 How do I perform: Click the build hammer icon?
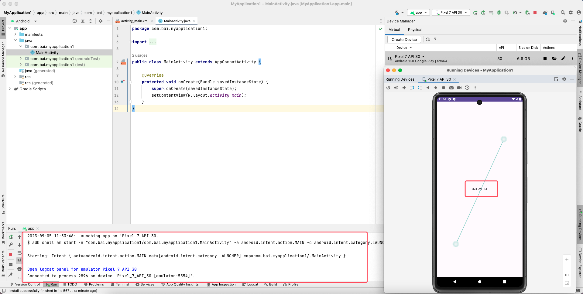coord(397,12)
